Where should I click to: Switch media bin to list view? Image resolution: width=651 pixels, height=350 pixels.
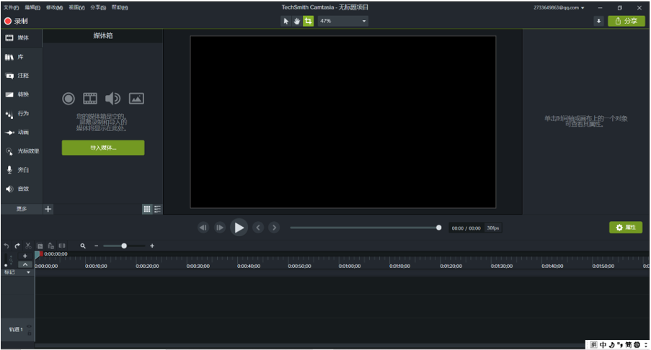[157, 209]
